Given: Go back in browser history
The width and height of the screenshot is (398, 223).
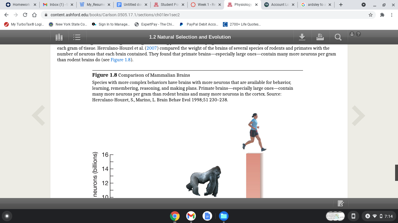Looking at the screenshot, I should (x=7, y=15).
